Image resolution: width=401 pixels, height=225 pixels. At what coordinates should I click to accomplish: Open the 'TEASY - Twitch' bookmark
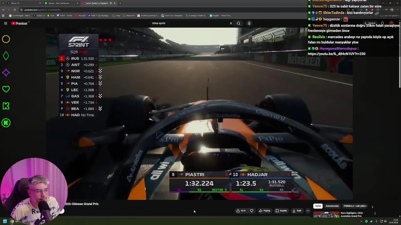pos(65,15)
